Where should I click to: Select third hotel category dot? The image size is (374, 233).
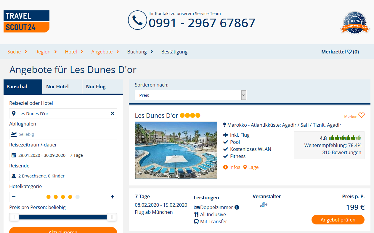point(63,197)
